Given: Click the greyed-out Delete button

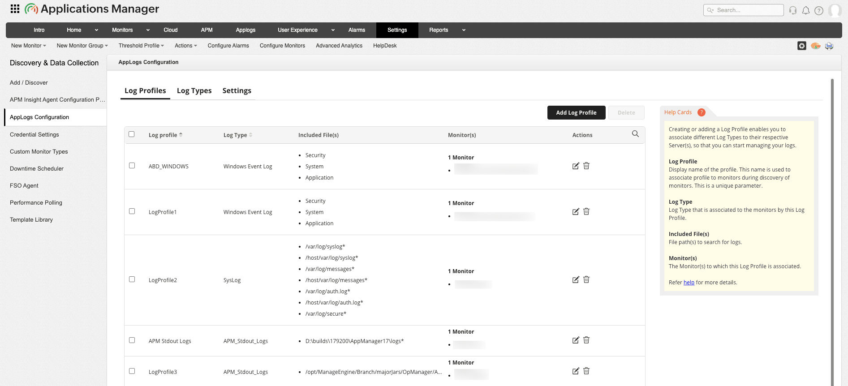Looking at the screenshot, I should 626,113.
